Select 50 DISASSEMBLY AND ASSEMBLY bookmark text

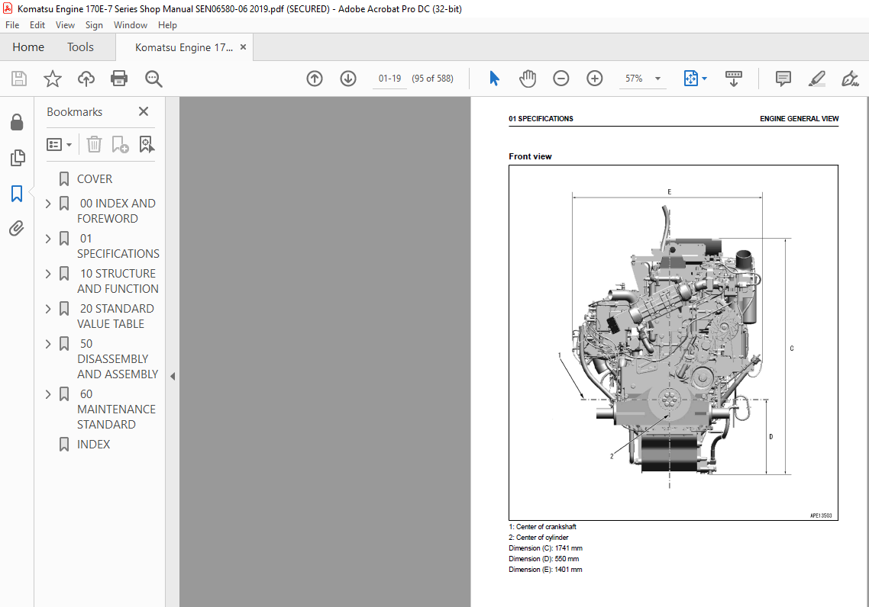pyautogui.click(x=118, y=359)
